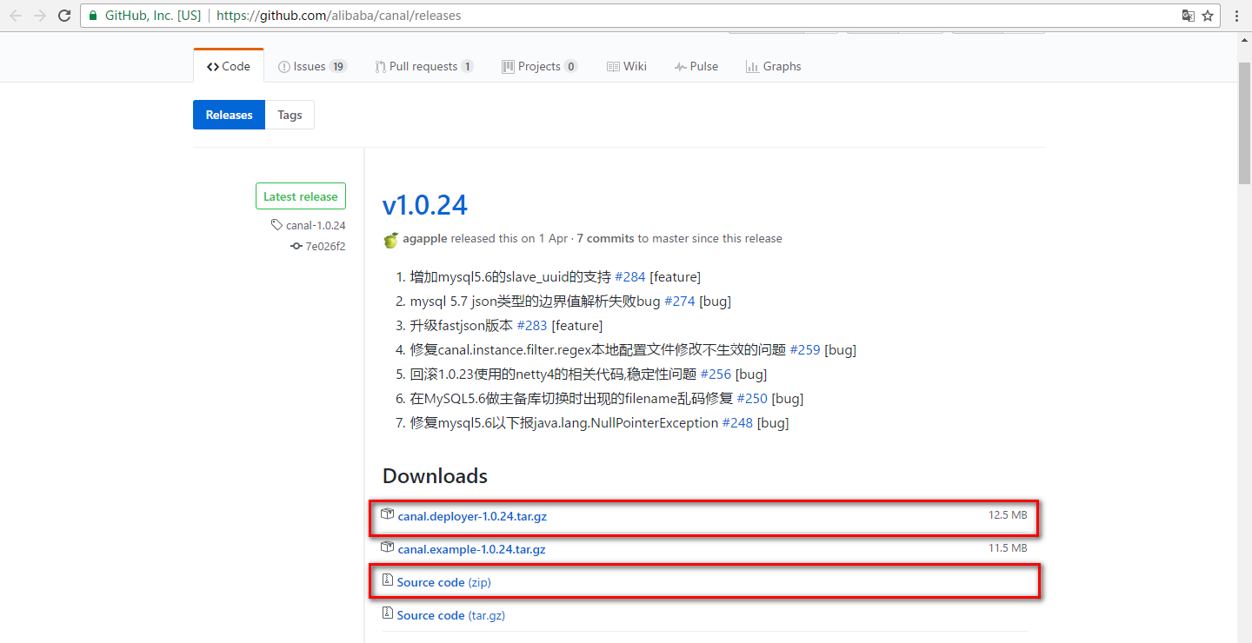1252x643 pixels.
Task: Switch to the Issues tab
Action: pyautogui.click(x=312, y=66)
